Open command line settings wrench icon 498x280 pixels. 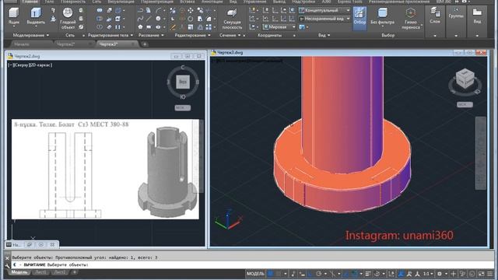point(7,265)
